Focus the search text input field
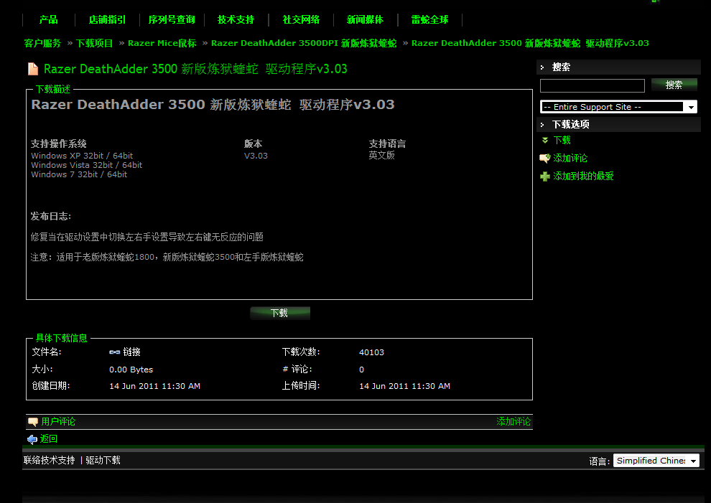Viewport: 711px width, 503px height. [592, 85]
